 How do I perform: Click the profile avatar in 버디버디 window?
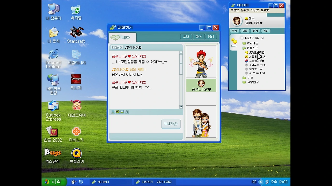tap(237, 21)
